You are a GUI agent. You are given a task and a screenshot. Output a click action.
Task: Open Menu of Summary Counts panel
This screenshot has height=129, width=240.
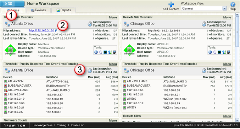coord(113,121)
